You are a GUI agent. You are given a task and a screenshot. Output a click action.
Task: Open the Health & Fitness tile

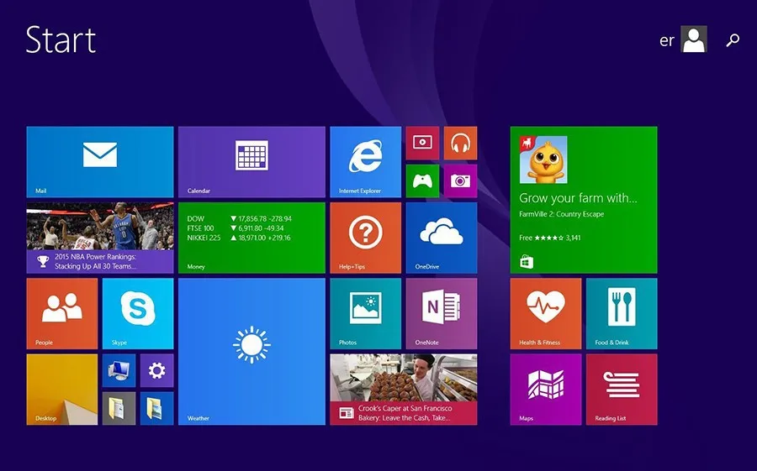pyautogui.click(x=545, y=313)
